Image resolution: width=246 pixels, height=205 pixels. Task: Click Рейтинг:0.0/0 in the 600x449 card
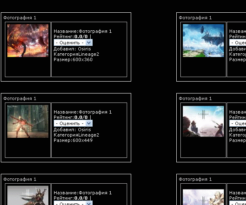[71, 117]
